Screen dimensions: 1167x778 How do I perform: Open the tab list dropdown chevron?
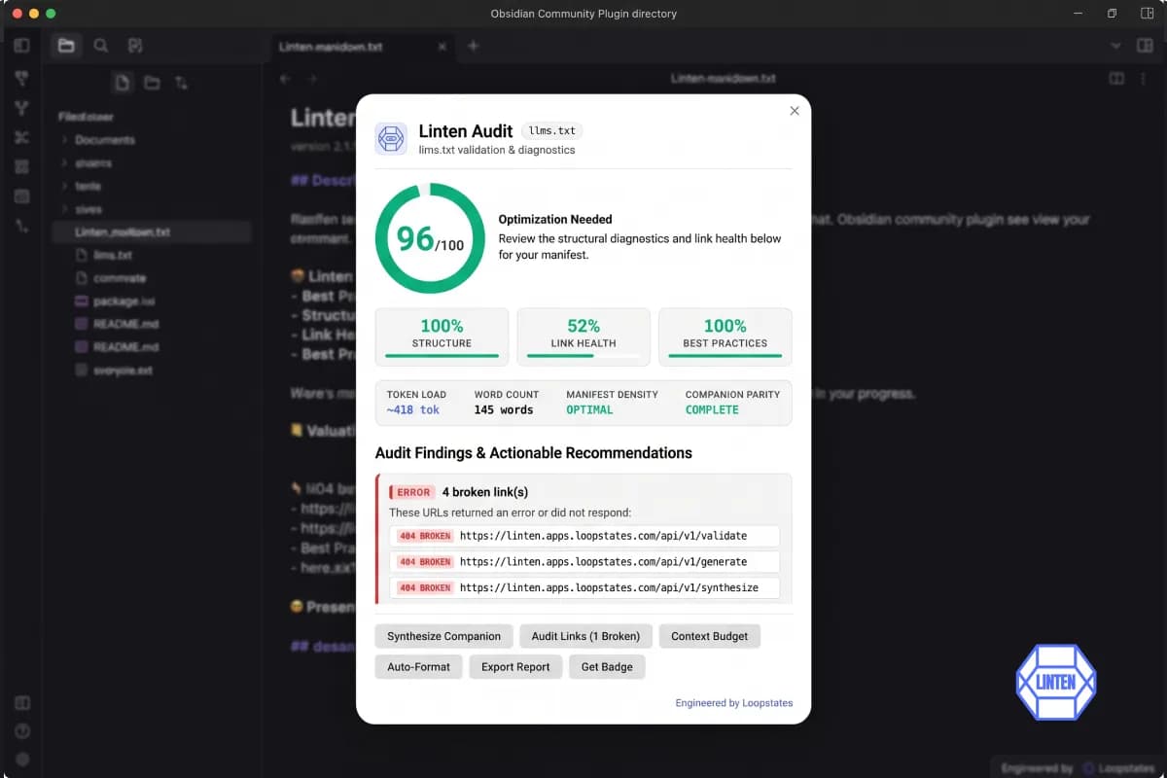[1115, 46]
